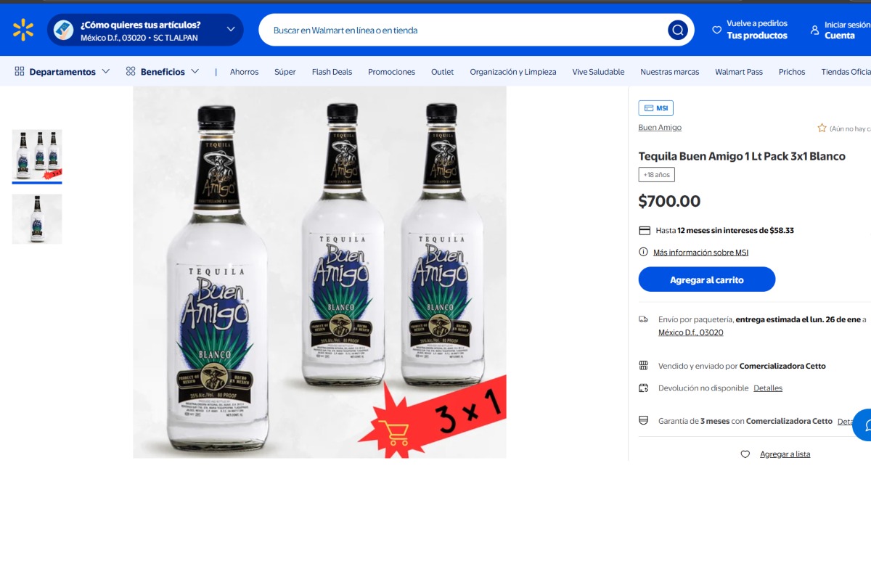This screenshot has width=871, height=577.
Task: Focus the Buscar en Walmart search field
Action: click(x=465, y=30)
